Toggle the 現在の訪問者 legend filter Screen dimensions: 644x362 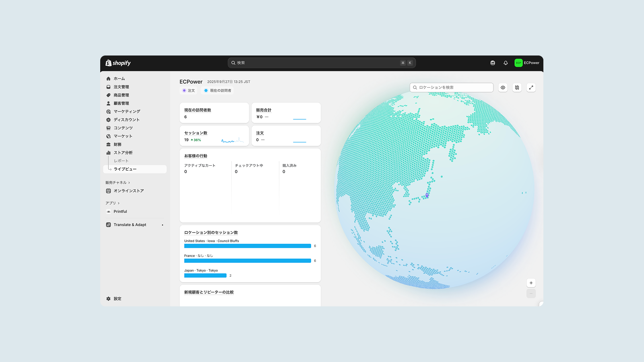point(218,90)
